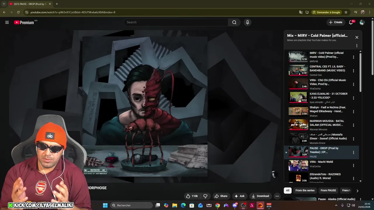
Task: Dislike the video with thumbs-down
Action: [205, 196]
